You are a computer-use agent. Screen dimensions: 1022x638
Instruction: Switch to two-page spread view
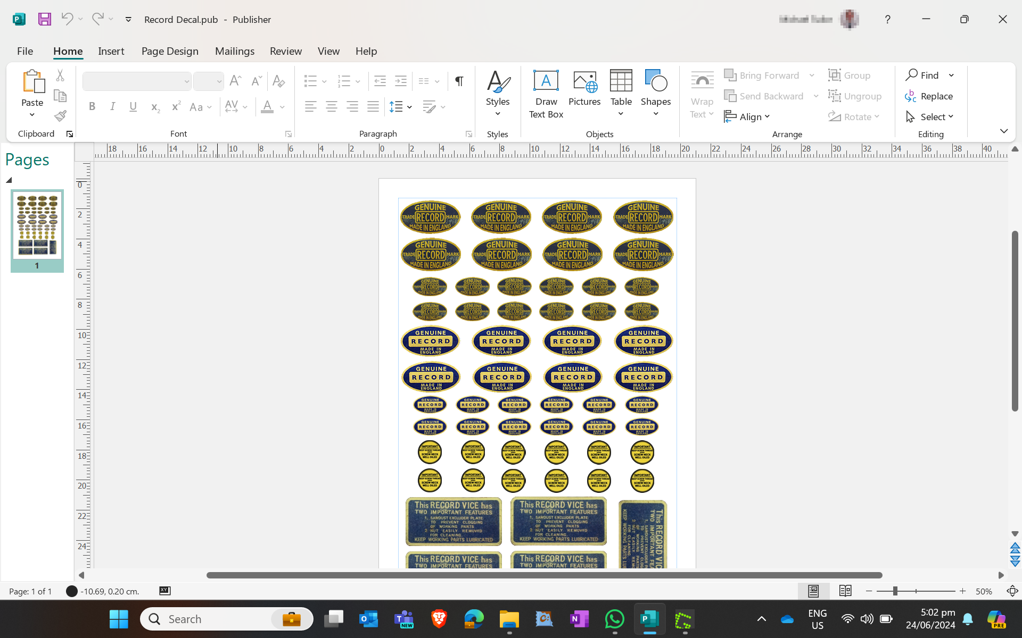[845, 591]
